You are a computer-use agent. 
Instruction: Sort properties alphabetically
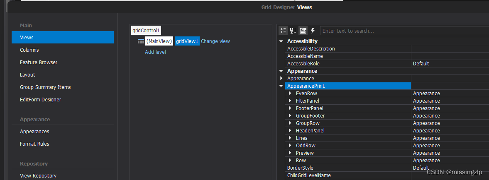(x=293, y=31)
